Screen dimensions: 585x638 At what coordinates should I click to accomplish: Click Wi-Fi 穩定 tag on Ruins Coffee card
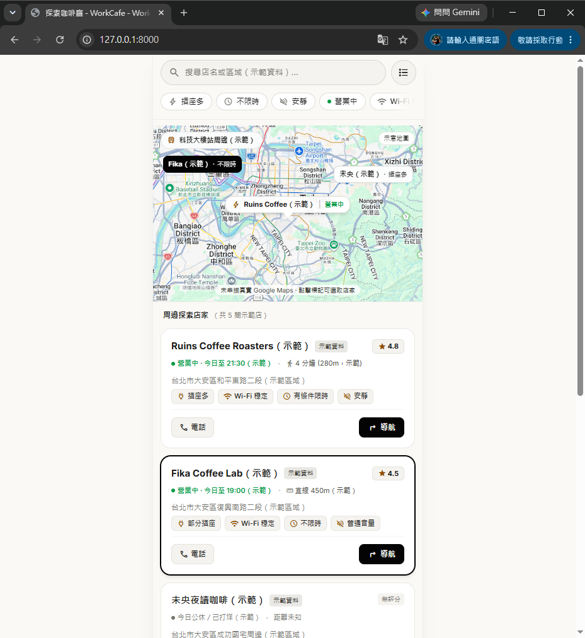[x=246, y=396]
